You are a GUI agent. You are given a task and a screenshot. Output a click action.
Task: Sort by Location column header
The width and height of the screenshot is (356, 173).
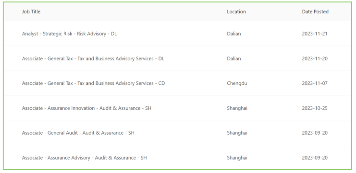click(x=236, y=12)
